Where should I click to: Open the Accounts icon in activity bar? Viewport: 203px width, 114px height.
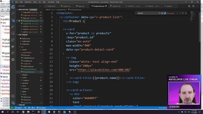point(13,96)
